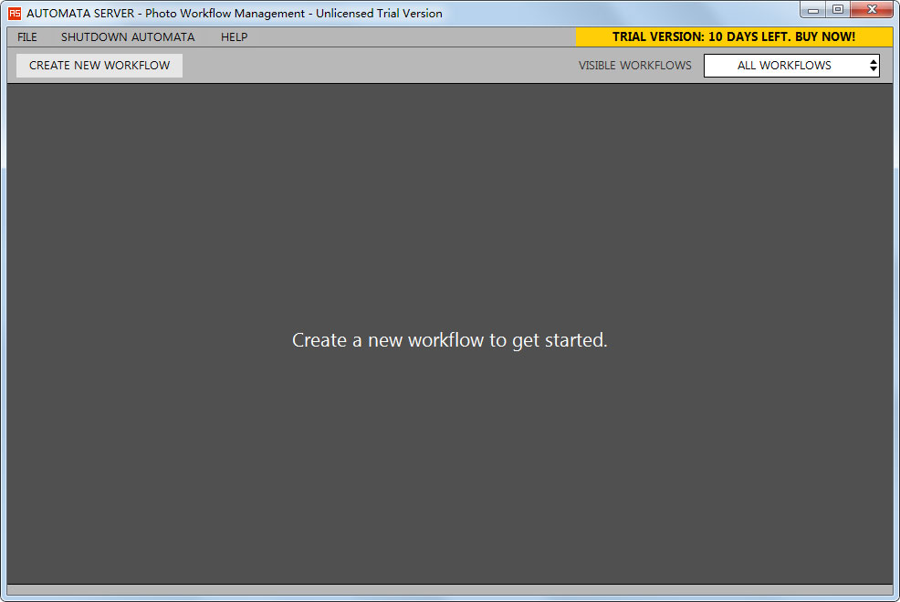Maximize the Automata Server window
This screenshot has height=602, width=900.
(838, 10)
